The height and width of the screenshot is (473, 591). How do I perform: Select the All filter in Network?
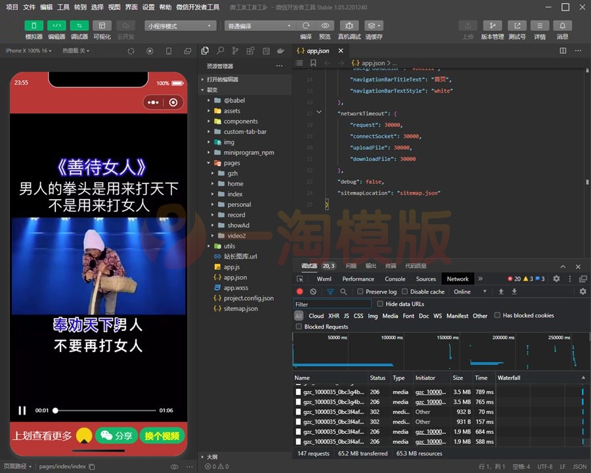[299, 316]
